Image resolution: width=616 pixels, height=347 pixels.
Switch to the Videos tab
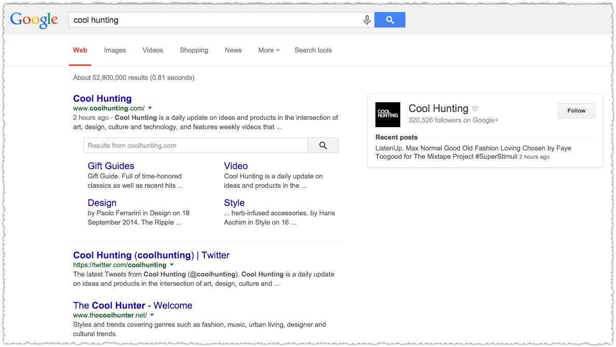153,50
